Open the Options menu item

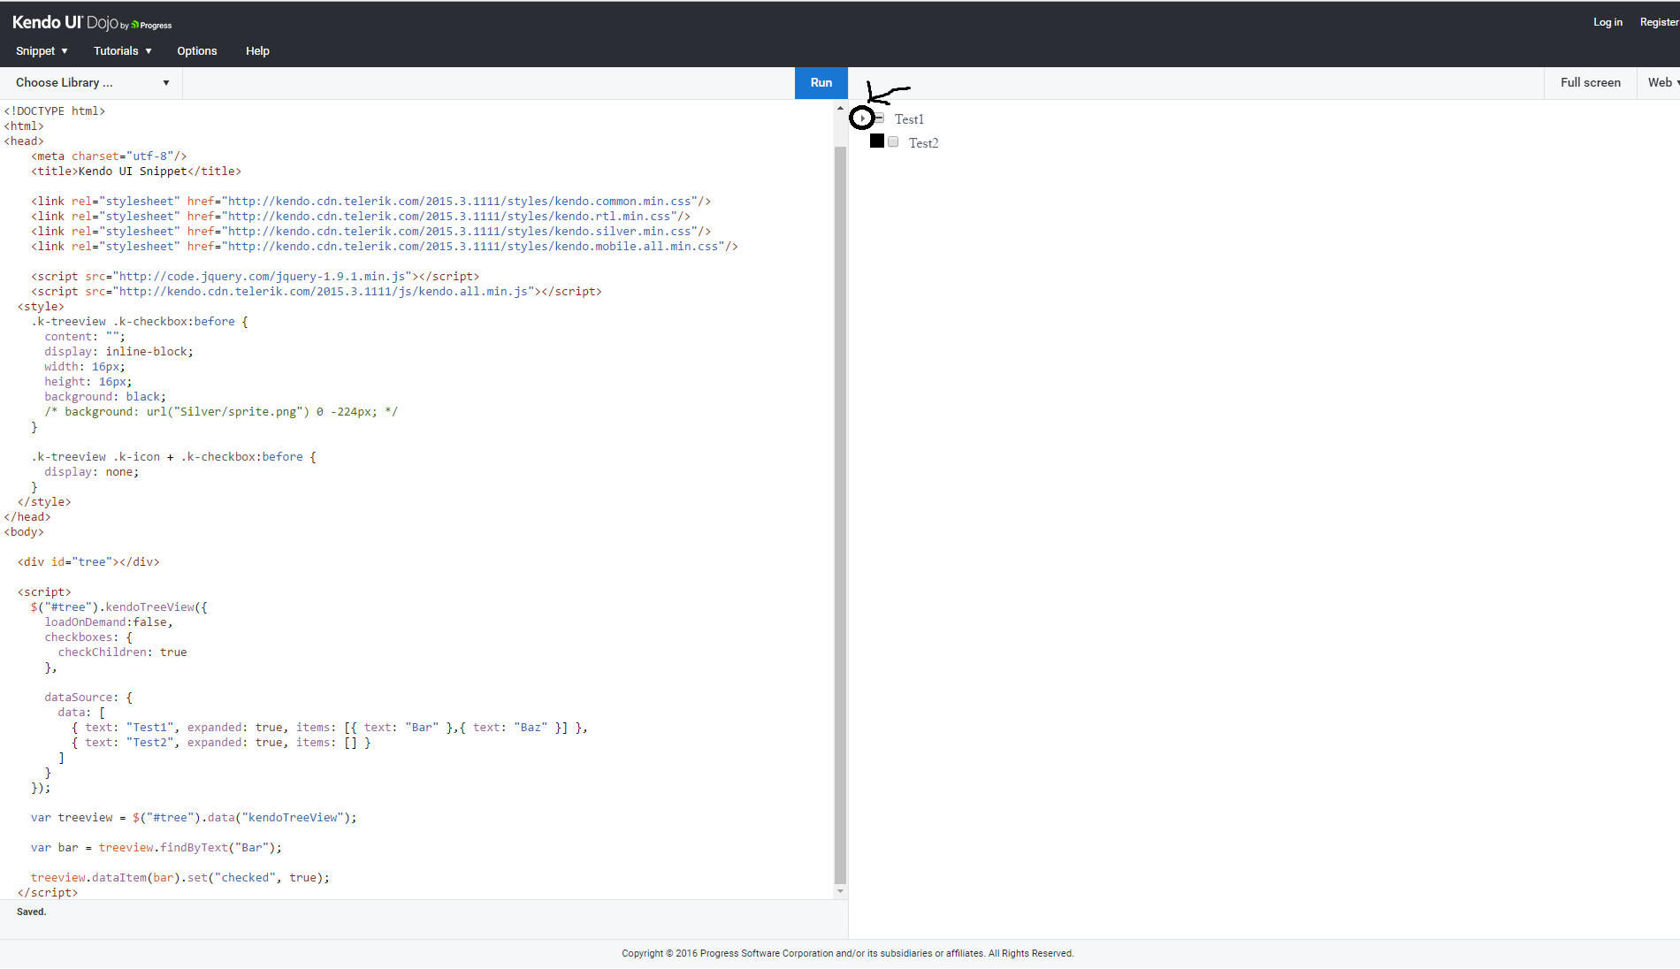tap(197, 51)
